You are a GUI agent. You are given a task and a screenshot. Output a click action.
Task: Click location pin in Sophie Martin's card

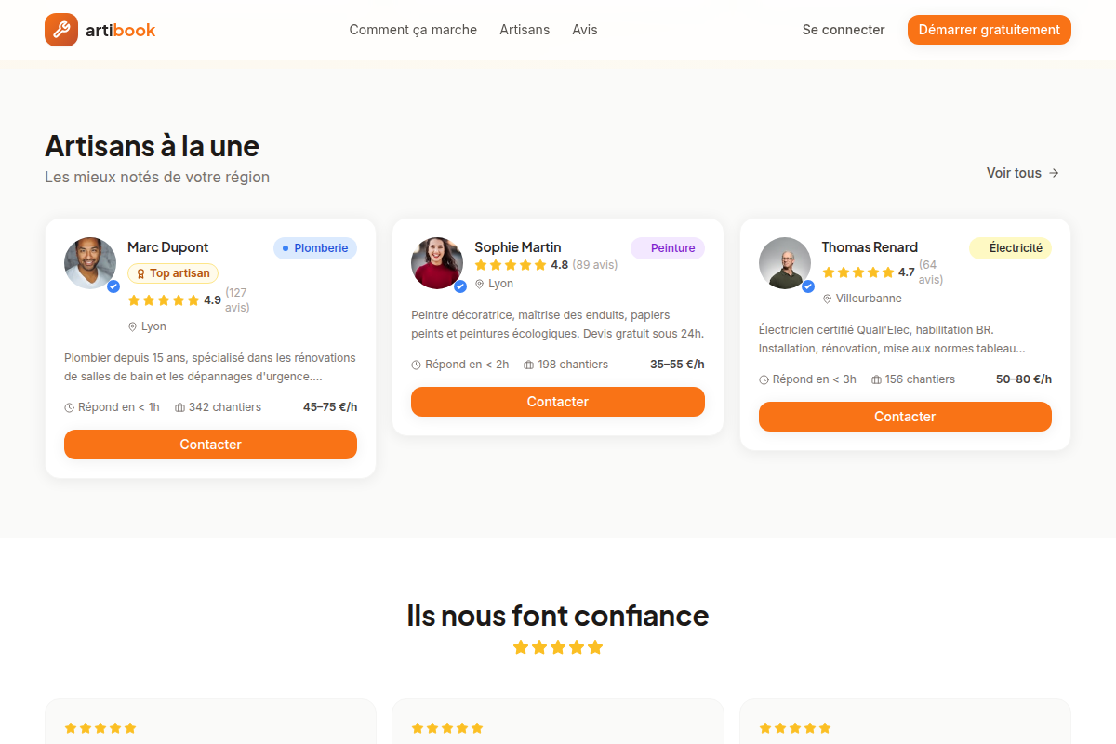click(480, 285)
